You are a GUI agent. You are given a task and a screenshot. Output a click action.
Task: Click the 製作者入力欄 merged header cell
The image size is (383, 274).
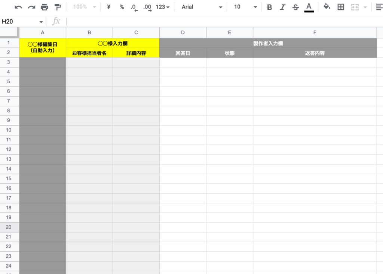[268, 43]
